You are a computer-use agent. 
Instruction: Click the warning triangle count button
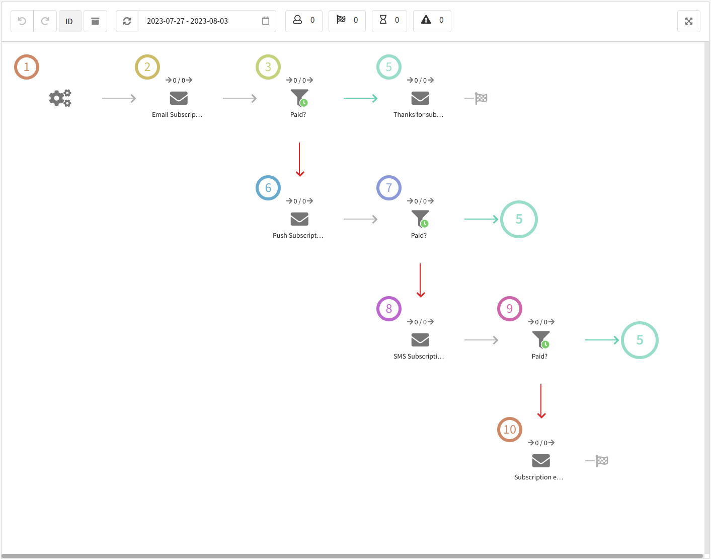[x=432, y=21]
